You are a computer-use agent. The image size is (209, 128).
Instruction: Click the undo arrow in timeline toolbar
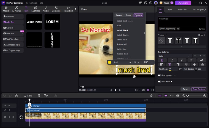coord(4,96)
